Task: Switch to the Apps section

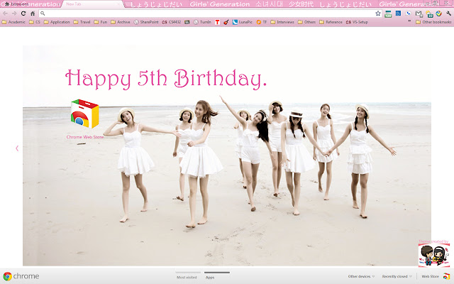Action: (x=217, y=275)
